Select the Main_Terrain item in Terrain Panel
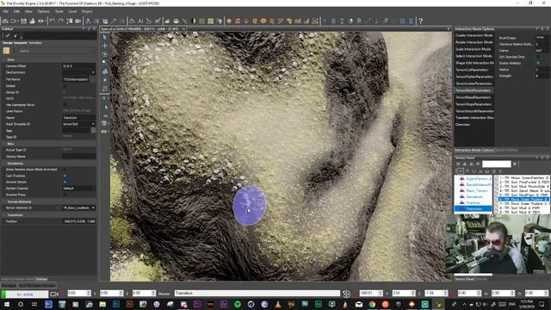Viewport: 551px width, 310px height. [477, 191]
